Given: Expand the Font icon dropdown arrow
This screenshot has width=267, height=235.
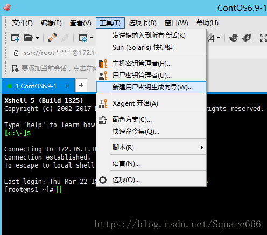Looking at the screenshot, I should point(219,38).
